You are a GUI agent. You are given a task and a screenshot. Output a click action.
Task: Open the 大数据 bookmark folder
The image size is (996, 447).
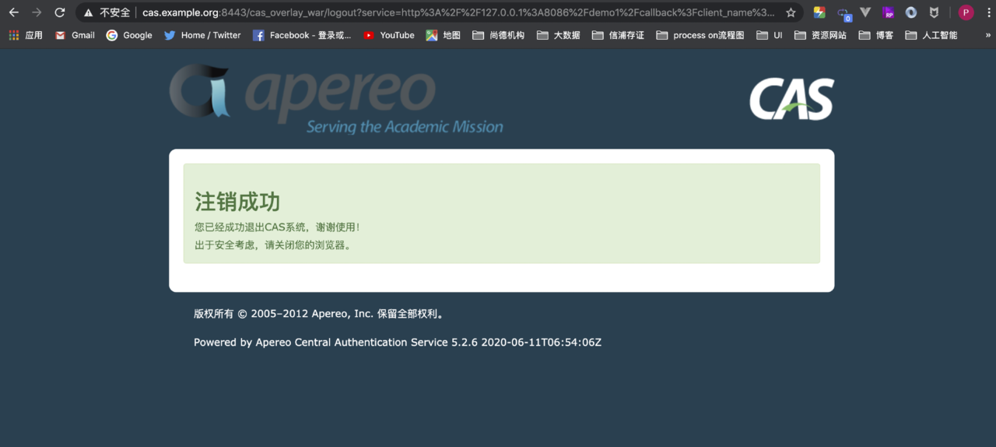558,35
